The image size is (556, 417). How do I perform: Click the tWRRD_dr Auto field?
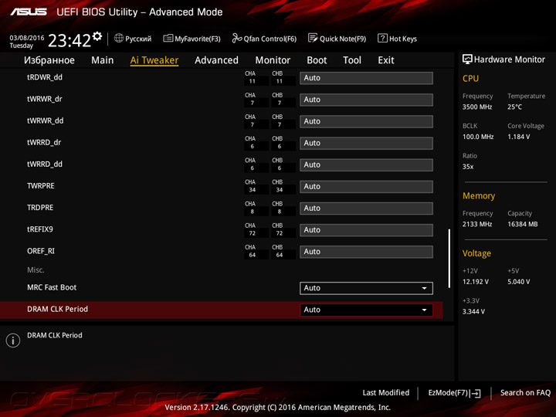click(366, 144)
